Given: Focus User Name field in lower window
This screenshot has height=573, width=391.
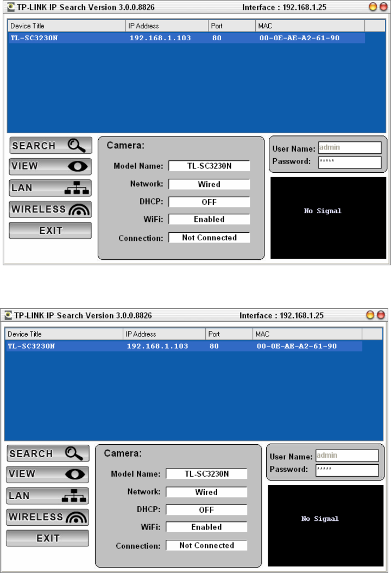Looking at the screenshot, I should 347,456.
